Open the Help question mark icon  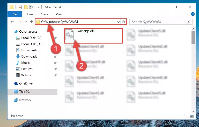click(193, 14)
